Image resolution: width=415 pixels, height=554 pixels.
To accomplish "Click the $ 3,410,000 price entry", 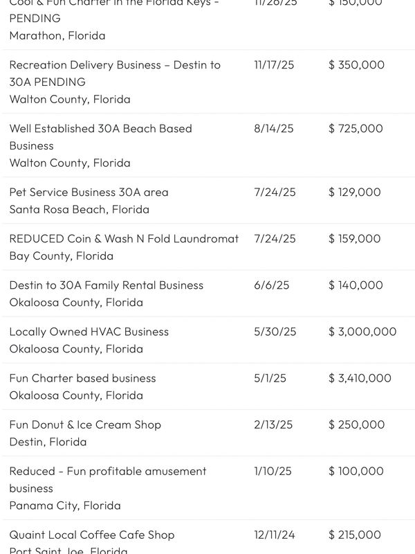I will [x=360, y=377].
